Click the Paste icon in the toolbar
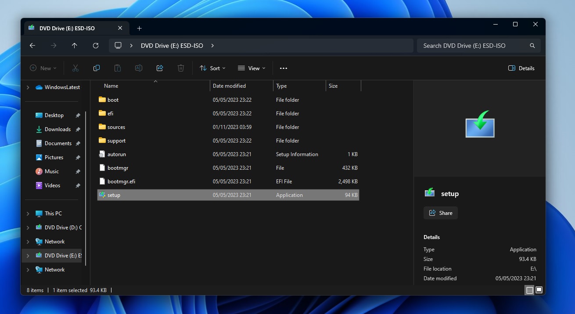 click(117, 68)
